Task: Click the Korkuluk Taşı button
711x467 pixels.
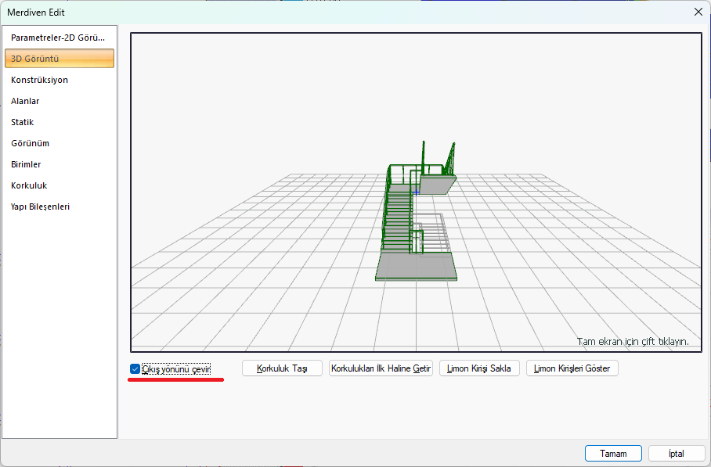Action: (x=282, y=368)
